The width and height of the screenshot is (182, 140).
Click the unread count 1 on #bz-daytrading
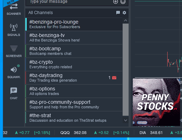(109, 78)
